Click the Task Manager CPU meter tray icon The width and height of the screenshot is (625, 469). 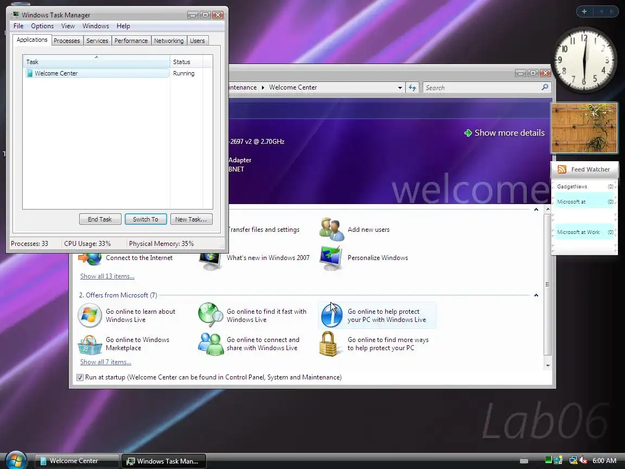549,460
